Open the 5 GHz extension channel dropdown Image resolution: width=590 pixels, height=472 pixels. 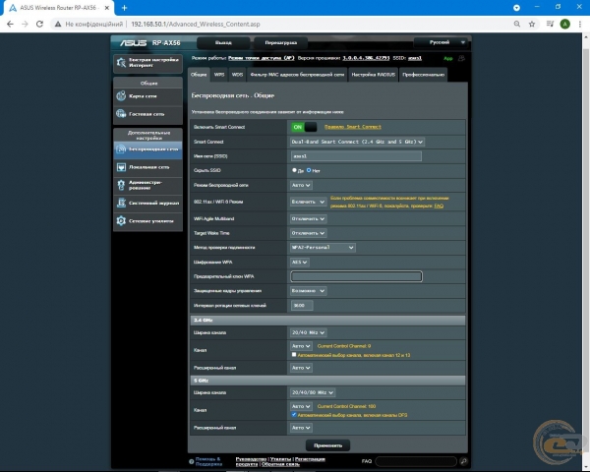[301, 428]
